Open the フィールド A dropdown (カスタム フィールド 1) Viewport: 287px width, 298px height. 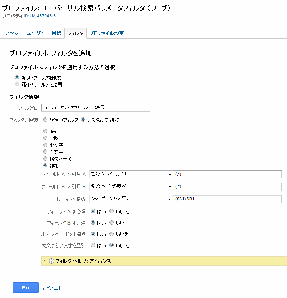tap(131, 175)
